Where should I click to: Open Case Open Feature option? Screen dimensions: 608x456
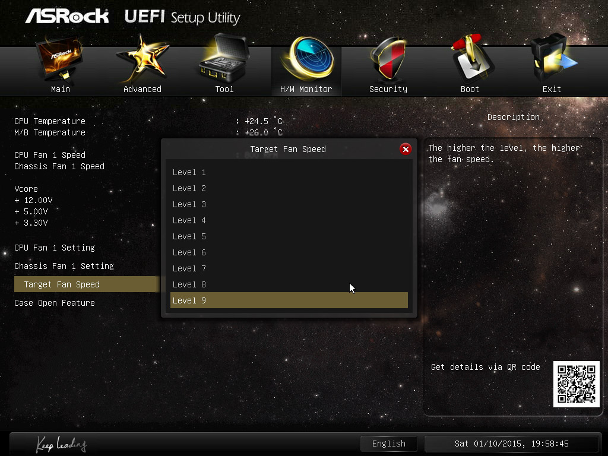click(55, 303)
